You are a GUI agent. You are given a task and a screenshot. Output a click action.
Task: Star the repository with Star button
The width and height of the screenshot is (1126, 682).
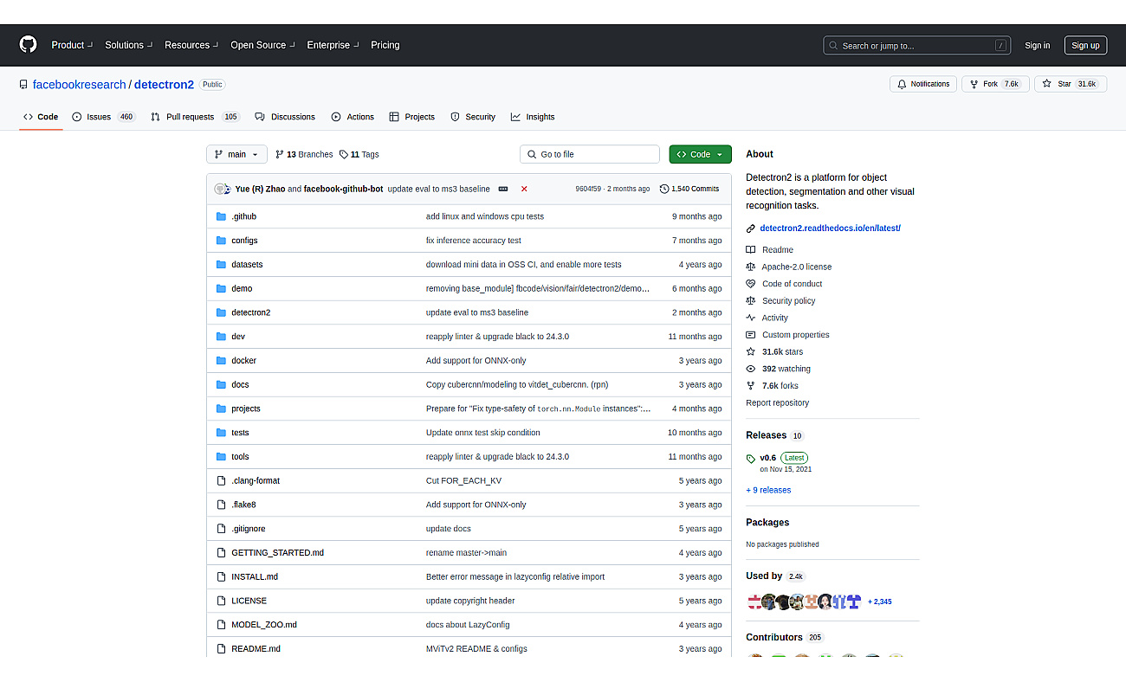pos(1071,84)
